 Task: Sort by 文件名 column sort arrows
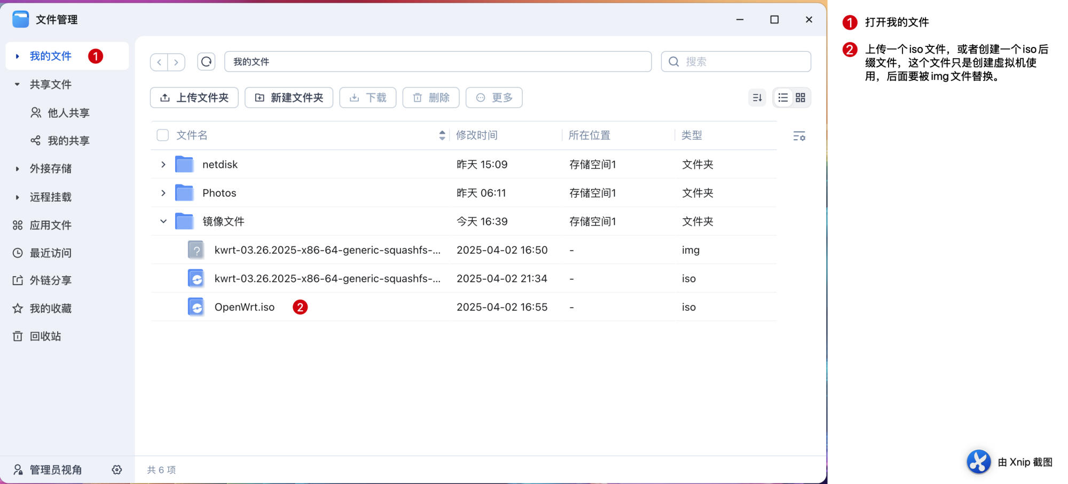442,135
